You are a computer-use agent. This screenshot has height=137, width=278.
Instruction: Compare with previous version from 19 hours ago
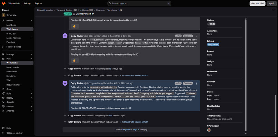coord(135,75)
